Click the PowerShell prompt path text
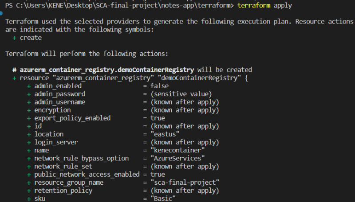The width and height of the screenshot is (355, 202). coord(119,5)
